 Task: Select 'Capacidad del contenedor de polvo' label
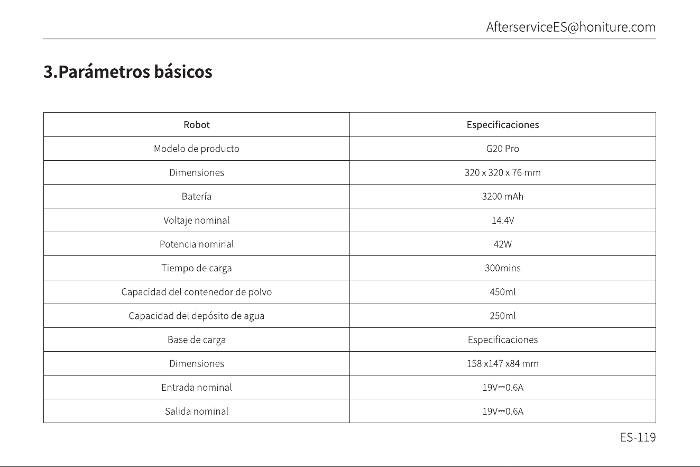point(197,292)
